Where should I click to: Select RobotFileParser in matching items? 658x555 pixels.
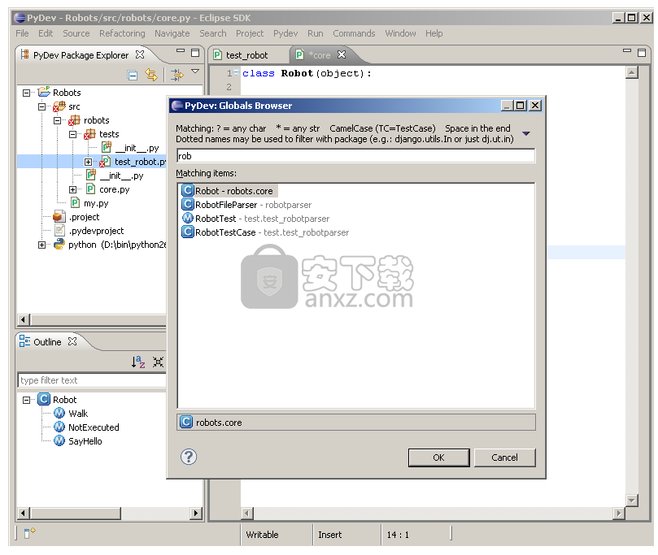click(x=246, y=205)
